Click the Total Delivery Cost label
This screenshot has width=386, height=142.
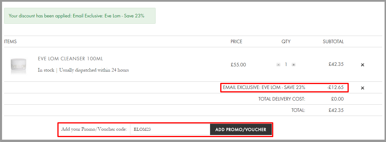pos(282,99)
